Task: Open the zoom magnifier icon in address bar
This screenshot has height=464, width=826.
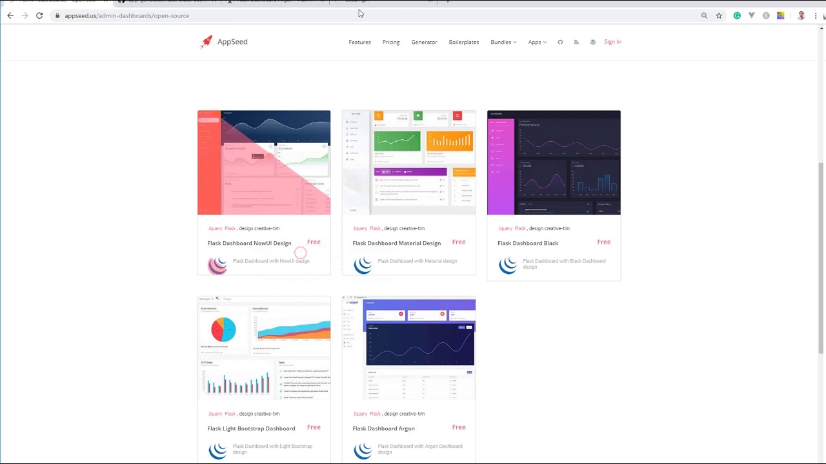Action: pos(704,15)
